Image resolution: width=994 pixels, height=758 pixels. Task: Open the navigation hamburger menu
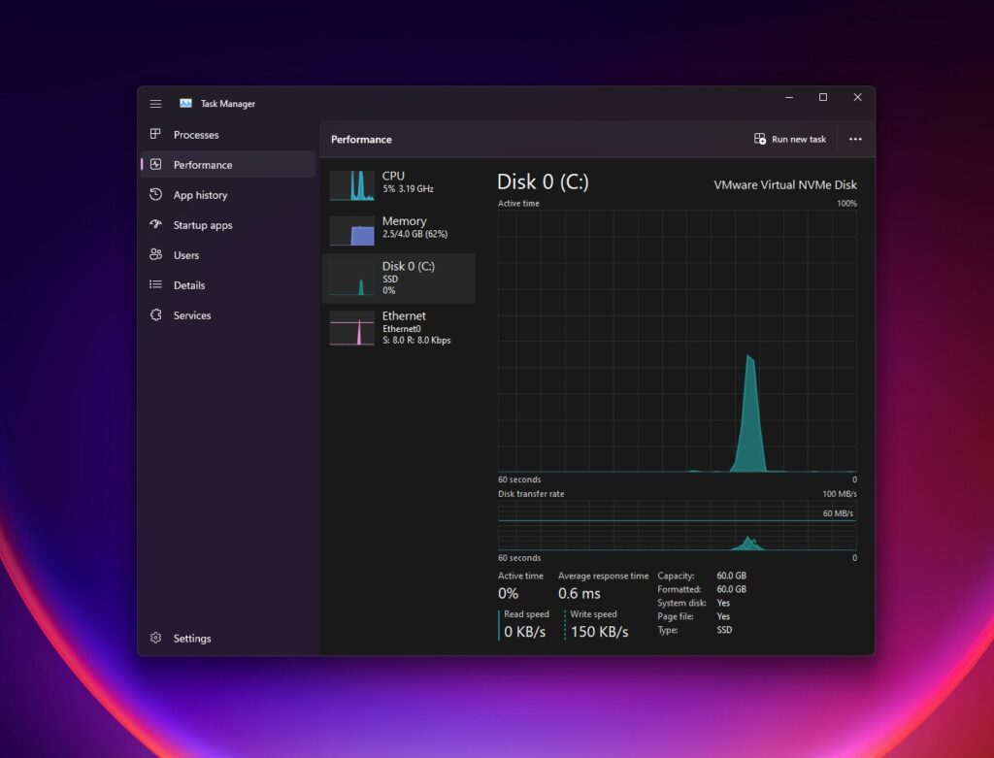tap(155, 104)
